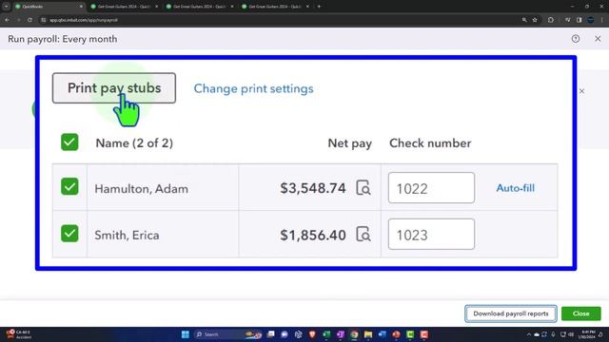The height and width of the screenshot is (342, 609).
Task: Click the check number field showing 1022
Action: [431, 188]
